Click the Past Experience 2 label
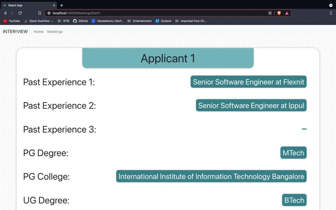This screenshot has height=210, width=336. point(60,106)
